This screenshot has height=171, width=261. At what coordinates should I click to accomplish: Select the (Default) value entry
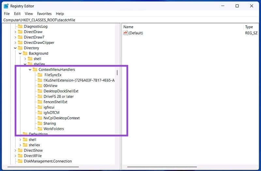(135, 33)
